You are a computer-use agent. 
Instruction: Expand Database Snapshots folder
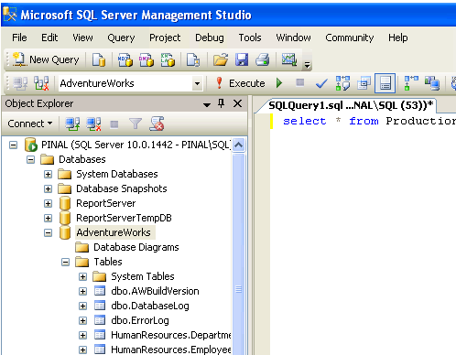pos(48,188)
